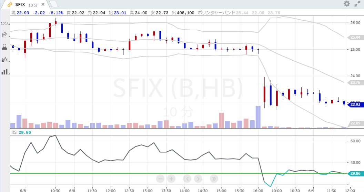364x192 pixels.
Task: Click the RSI indicator label
Action: (x=14, y=132)
